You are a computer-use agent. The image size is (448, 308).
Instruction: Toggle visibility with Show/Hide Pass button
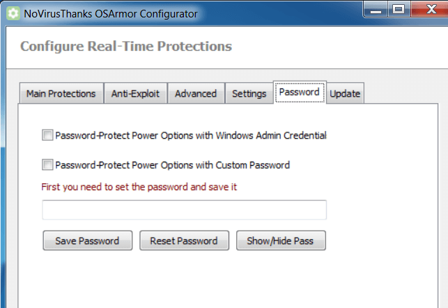tap(281, 240)
